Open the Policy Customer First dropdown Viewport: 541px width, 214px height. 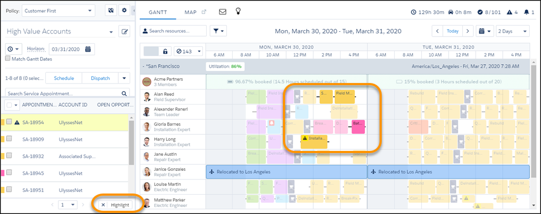coord(59,11)
